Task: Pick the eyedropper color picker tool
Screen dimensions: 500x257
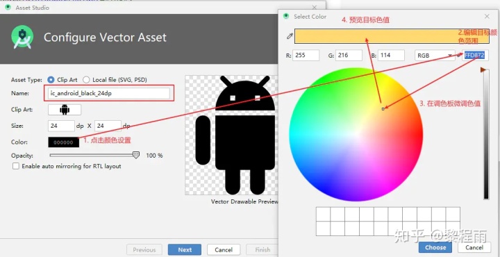Action: [290, 36]
